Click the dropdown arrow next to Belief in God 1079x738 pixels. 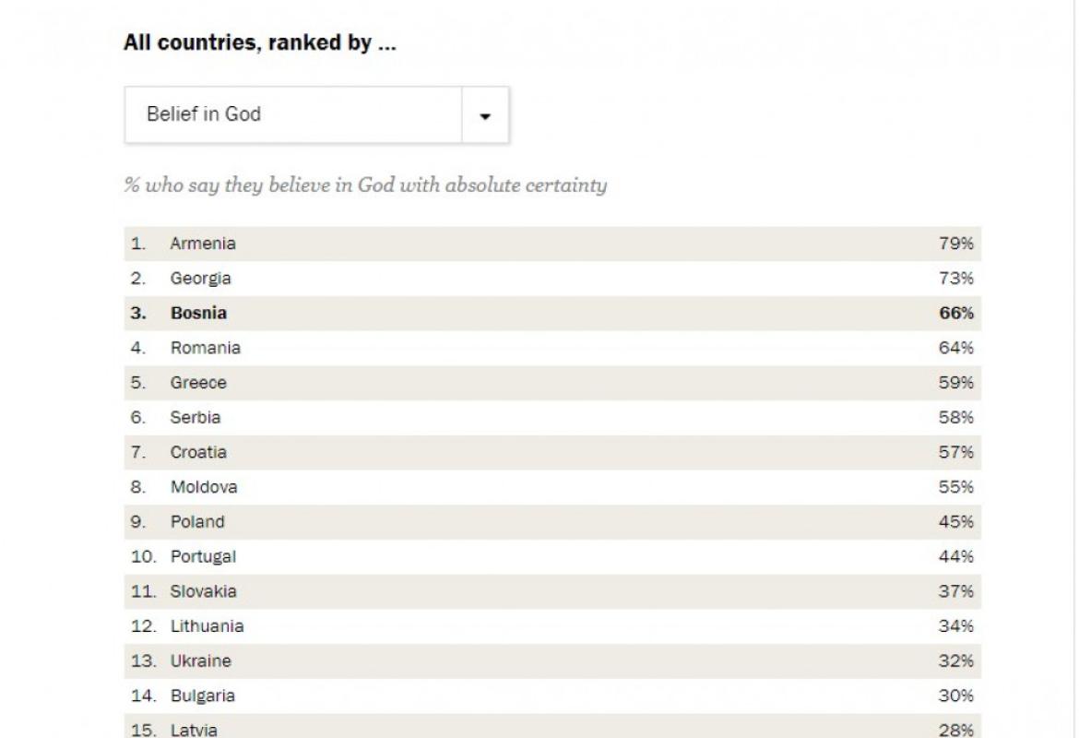coord(485,116)
